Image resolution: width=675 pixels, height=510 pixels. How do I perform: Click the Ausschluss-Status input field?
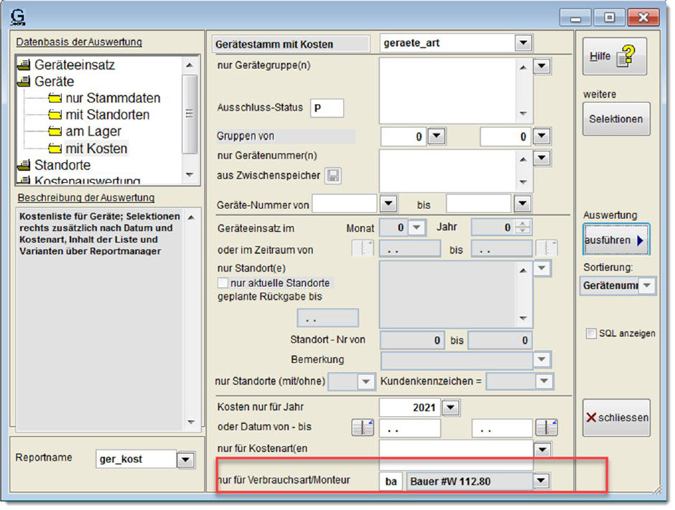pos(327,108)
